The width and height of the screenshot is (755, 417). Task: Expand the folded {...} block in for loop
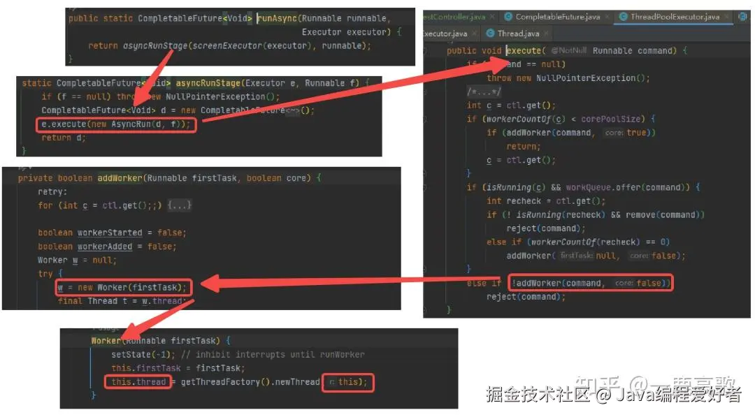pos(180,205)
